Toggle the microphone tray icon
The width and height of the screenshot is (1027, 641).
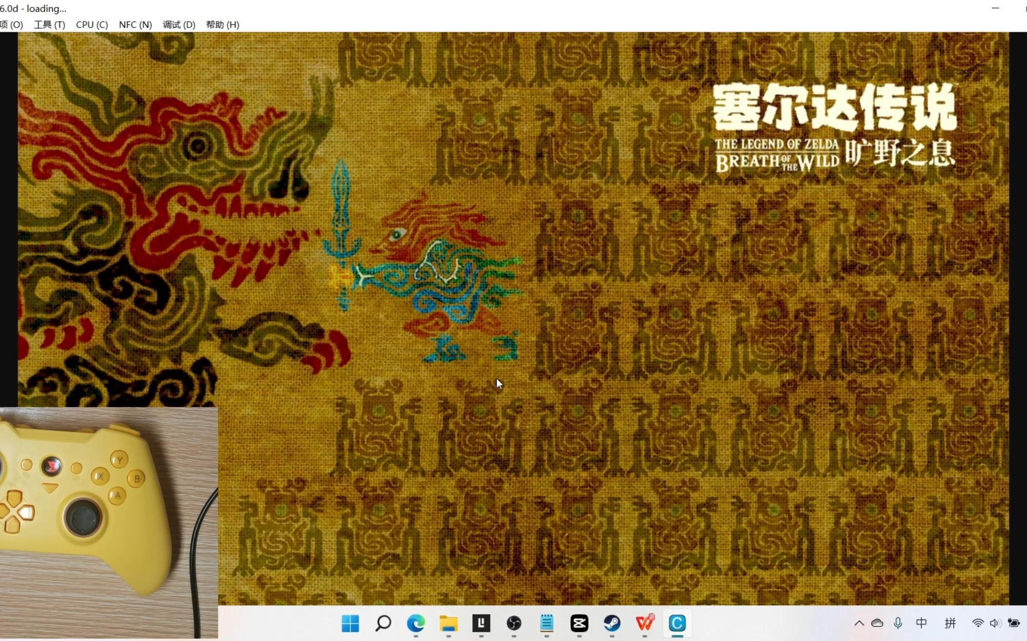pos(897,623)
